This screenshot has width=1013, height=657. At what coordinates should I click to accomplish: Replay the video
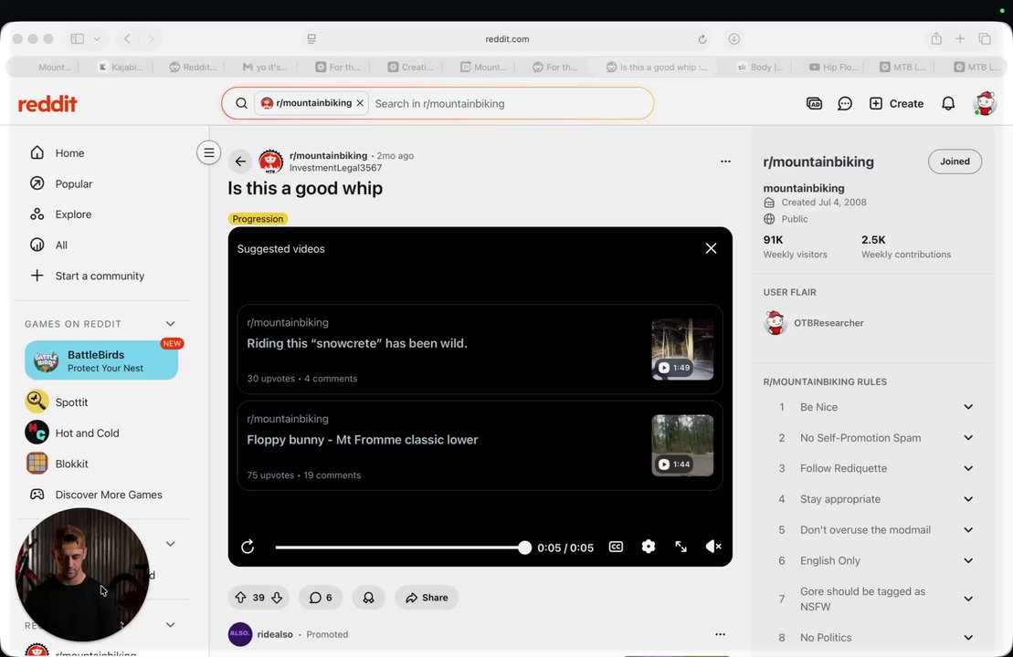tap(248, 547)
